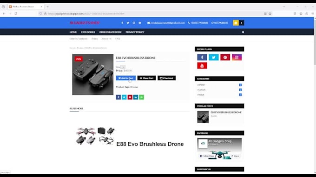The image size is (316, 177).
Task: Go to HOME in the navigation bar
Action: tap(73, 32)
